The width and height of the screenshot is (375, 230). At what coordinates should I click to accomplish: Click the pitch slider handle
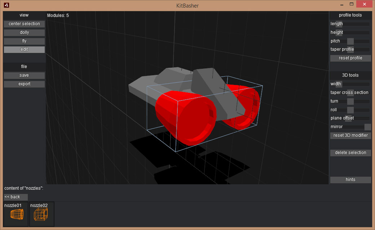350,41
